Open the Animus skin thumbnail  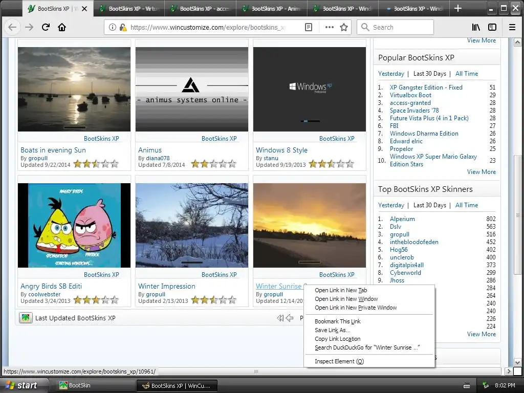click(192, 89)
